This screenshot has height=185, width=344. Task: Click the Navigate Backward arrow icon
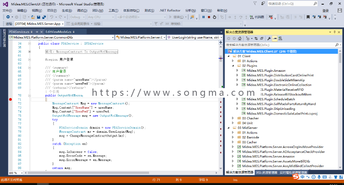coord(8,17)
